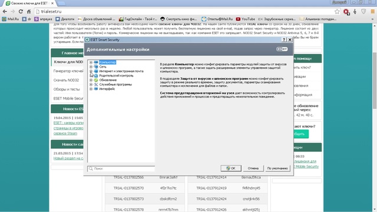The image size is (377, 212).
Task: Go forward in Chrome browser
Action: pyautogui.click(x=13, y=11)
